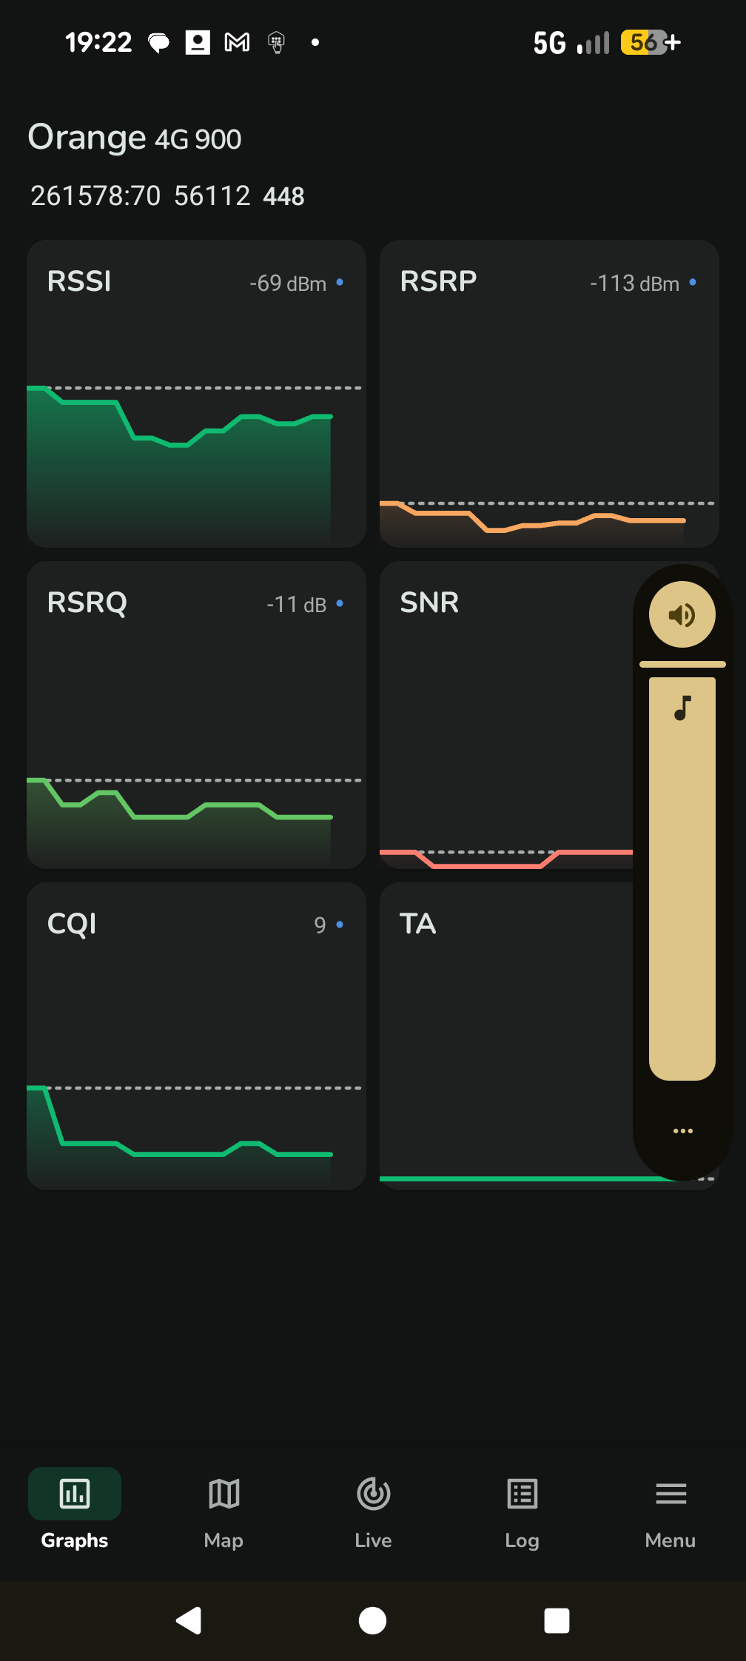Open the Log list icon

[x=522, y=1494]
